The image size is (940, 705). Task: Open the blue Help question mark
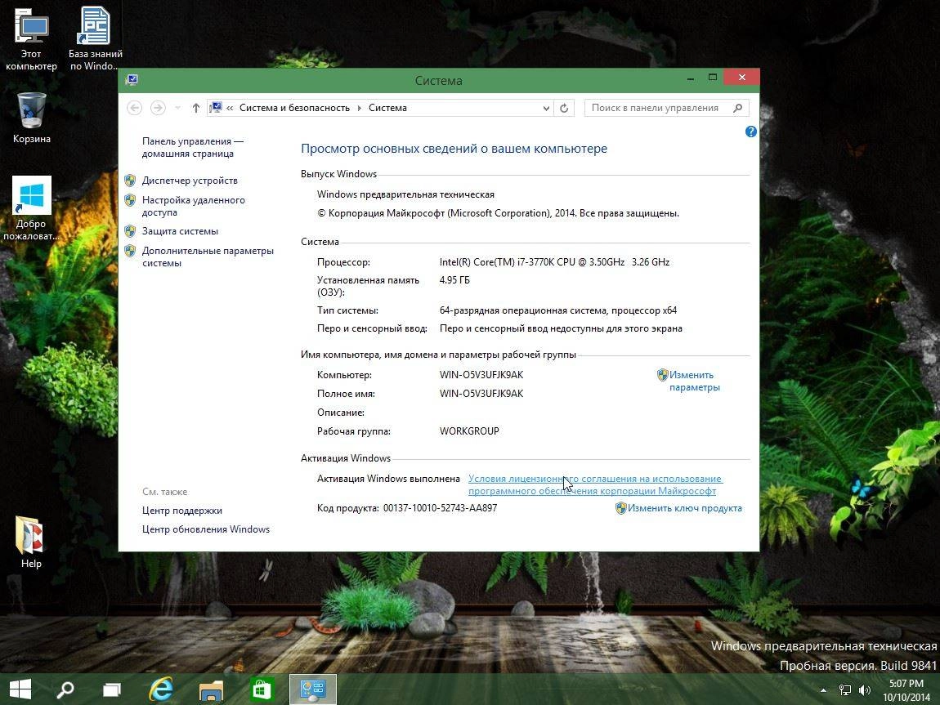point(750,132)
